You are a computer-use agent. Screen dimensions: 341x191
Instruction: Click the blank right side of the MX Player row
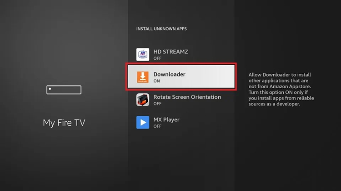(x=209, y=122)
